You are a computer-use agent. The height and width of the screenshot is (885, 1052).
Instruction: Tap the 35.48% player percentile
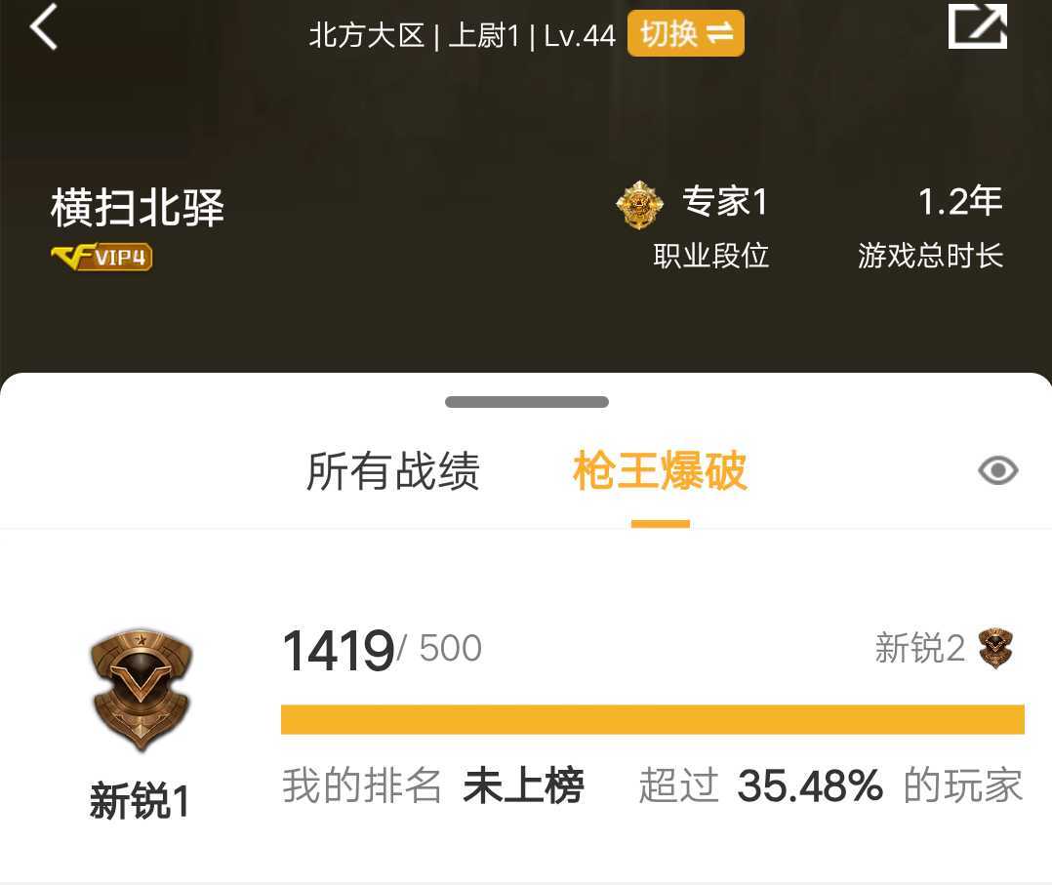(810, 785)
